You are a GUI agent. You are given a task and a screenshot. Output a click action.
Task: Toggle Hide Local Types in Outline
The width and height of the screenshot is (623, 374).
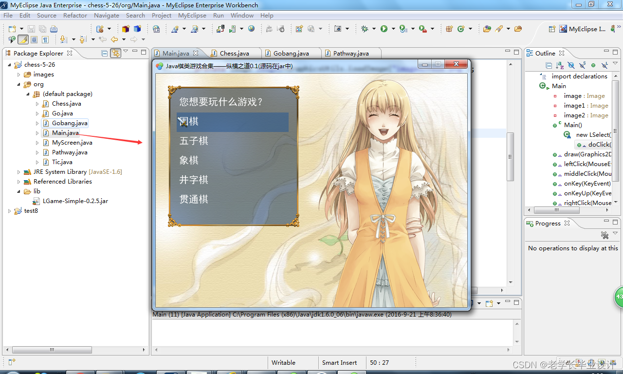605,65
